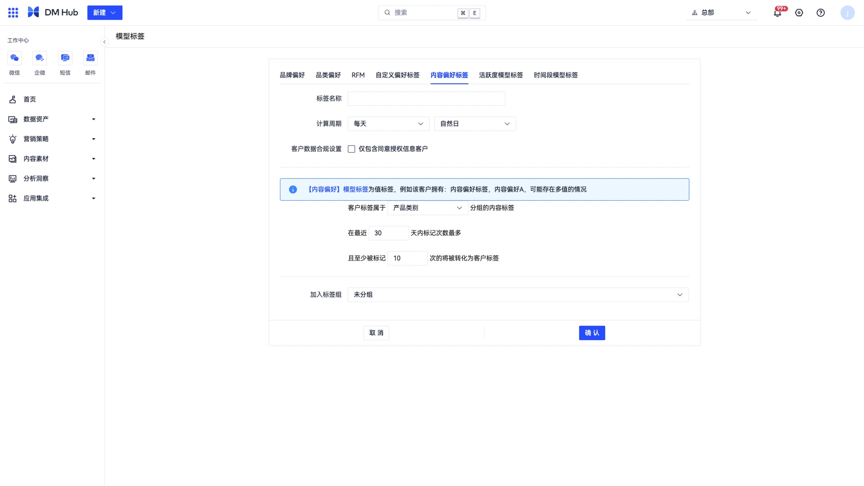
Task: Click the 取消 button
Action: pos(376,333)
